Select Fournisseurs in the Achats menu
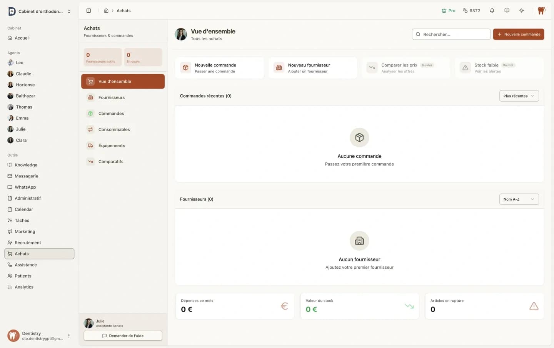This screenshot has height=348, width=554. (112, 97)
